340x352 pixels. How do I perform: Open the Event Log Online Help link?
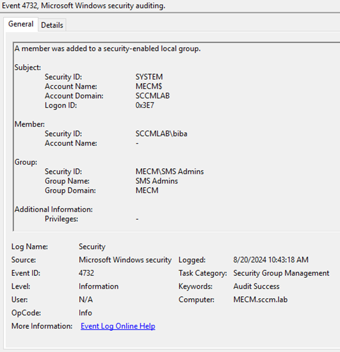click(x=118, y=326)
